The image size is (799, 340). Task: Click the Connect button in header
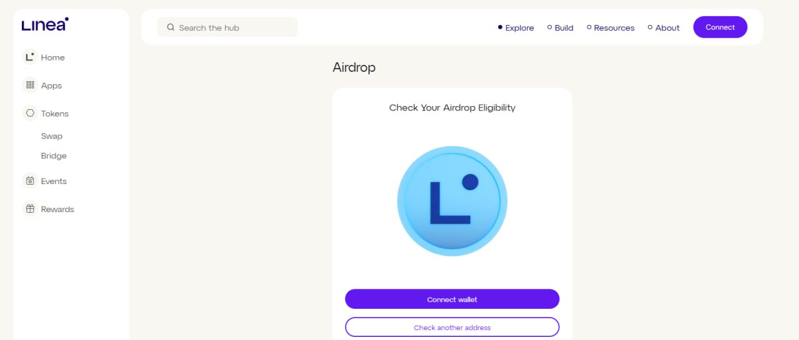720,27
